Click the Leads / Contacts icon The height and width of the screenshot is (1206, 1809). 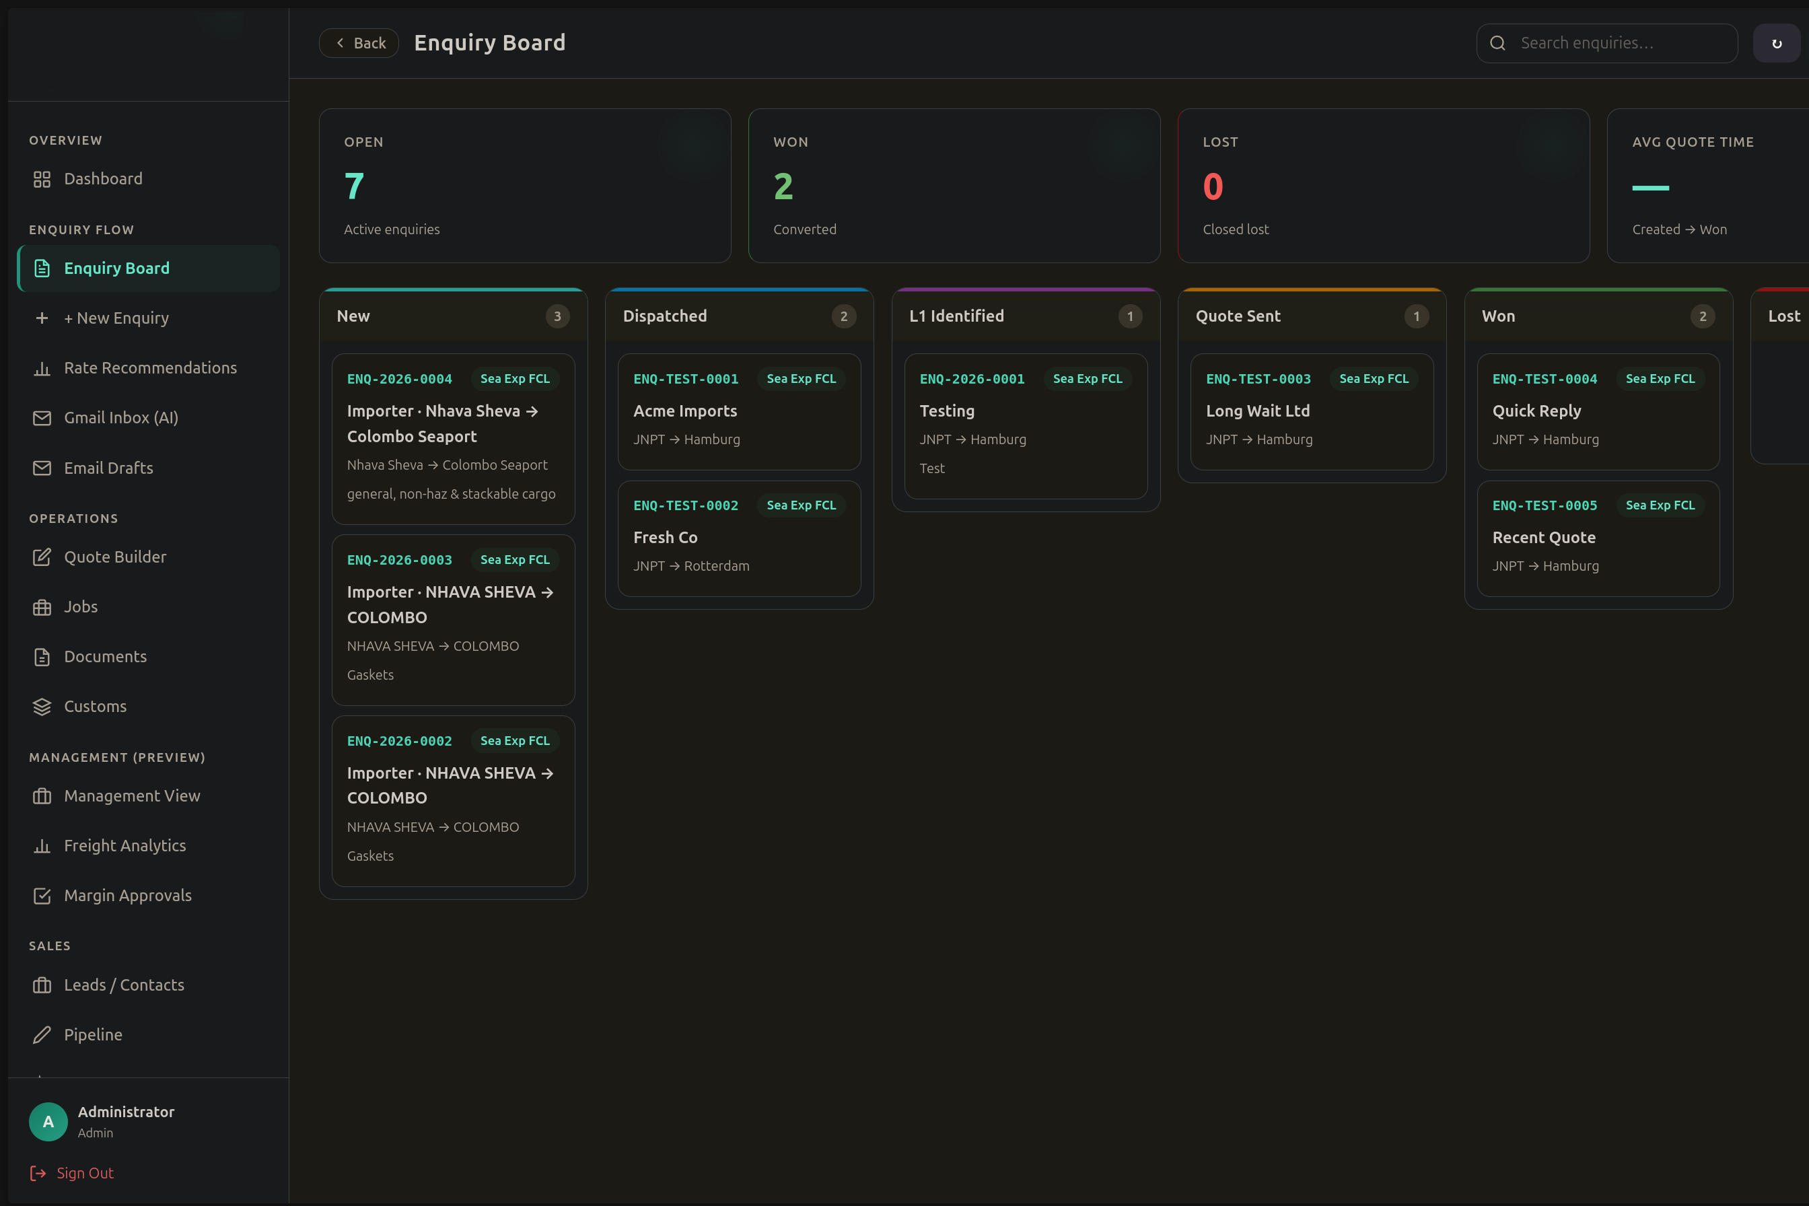(42, 985)
